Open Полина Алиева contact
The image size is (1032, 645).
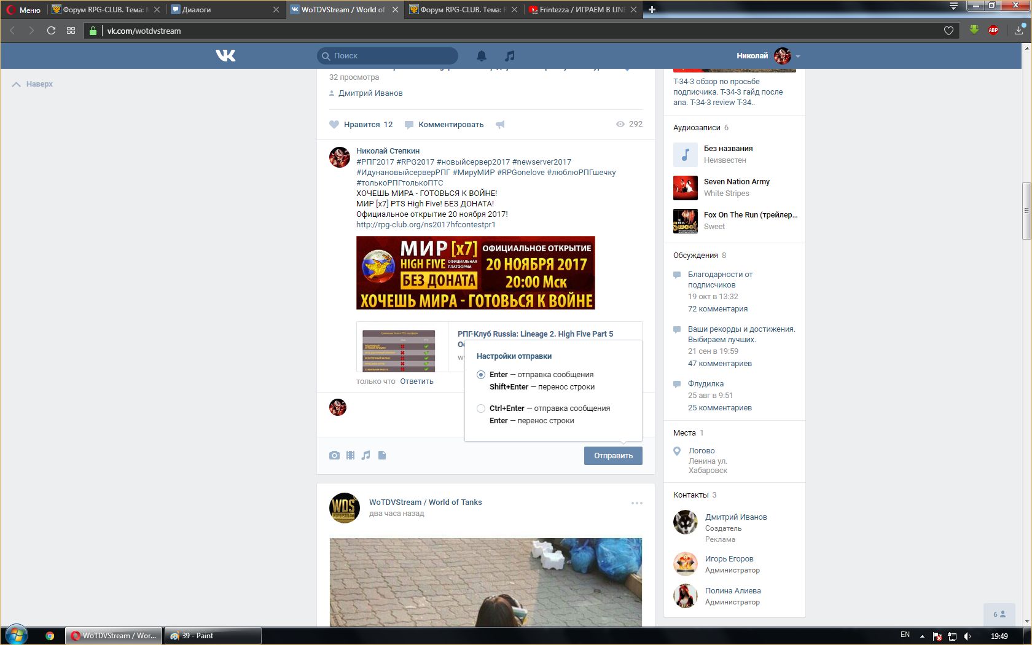tap(733, 590)
